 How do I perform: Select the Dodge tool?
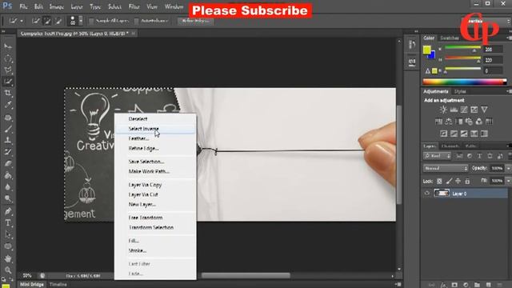[x=8, y=198]
